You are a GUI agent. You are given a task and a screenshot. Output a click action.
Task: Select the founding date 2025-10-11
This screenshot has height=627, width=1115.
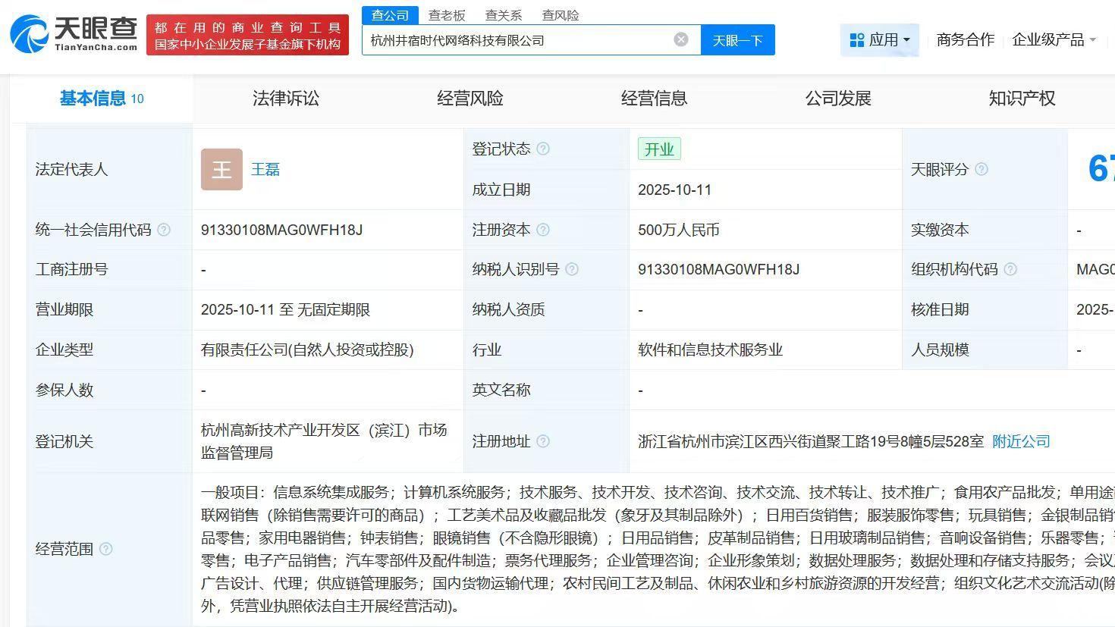pos(675,190)
